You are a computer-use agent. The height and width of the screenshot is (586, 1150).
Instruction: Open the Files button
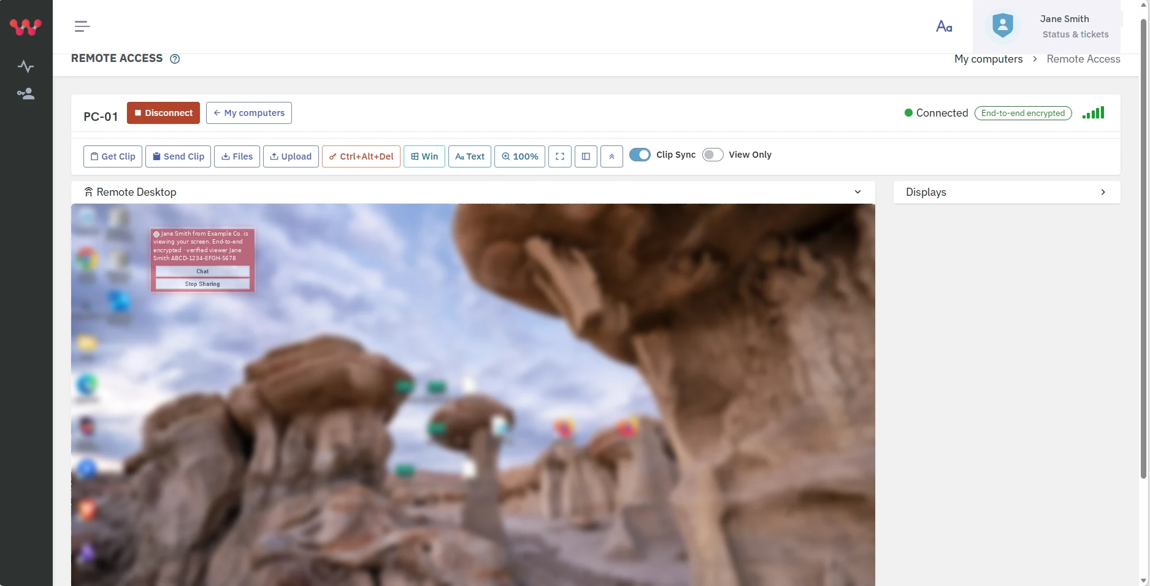[x=237, y=156]
